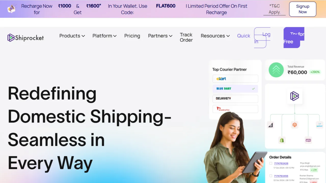Click the OpenCart integration icon
The width and height of the screenshot is (326, 183).
pyautogui.click(x=319, y=125)
